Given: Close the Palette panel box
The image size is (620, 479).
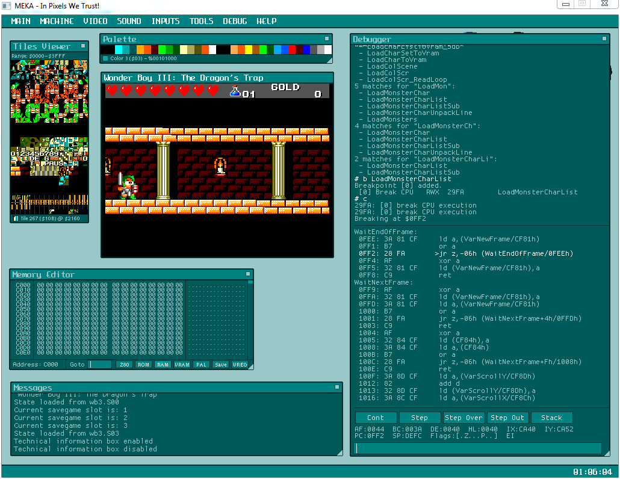Looking at the screenshot, I should click(327, 39).
